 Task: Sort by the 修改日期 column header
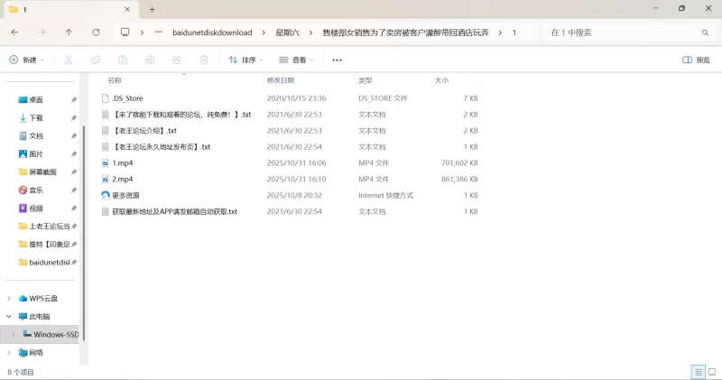pos(281,80)
